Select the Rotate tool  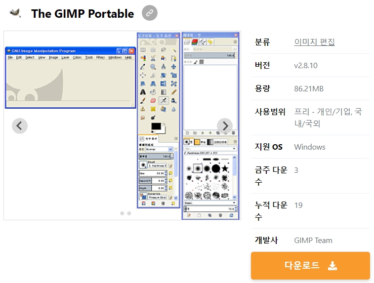pyautogui.click(x=164, y=76)
